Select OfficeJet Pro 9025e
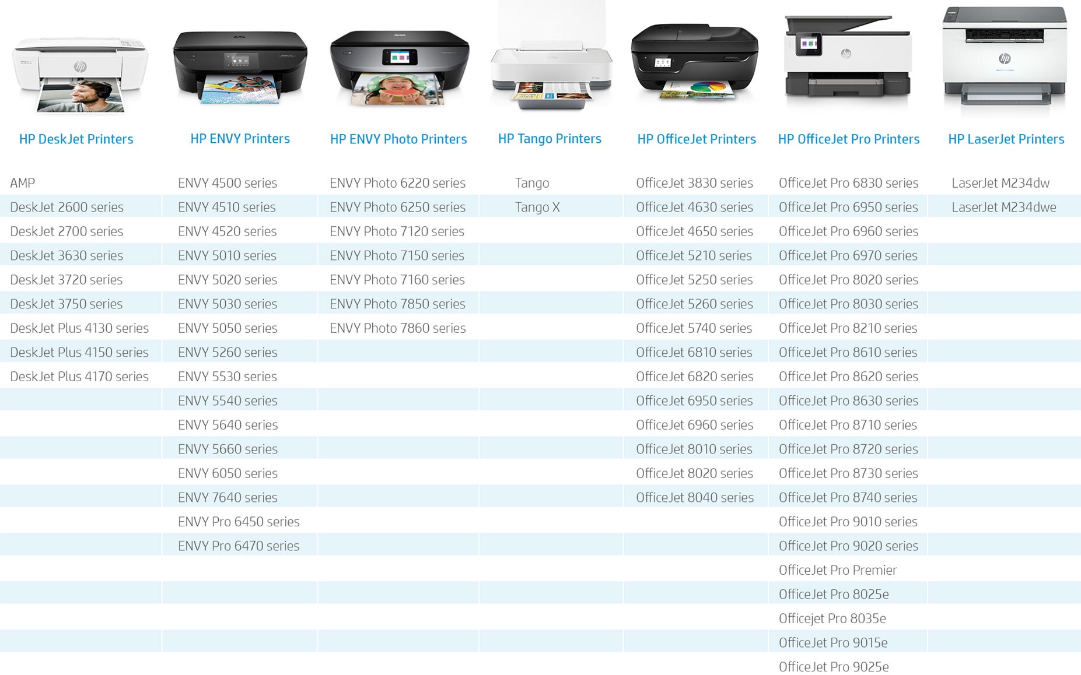 tap(834, 667)
